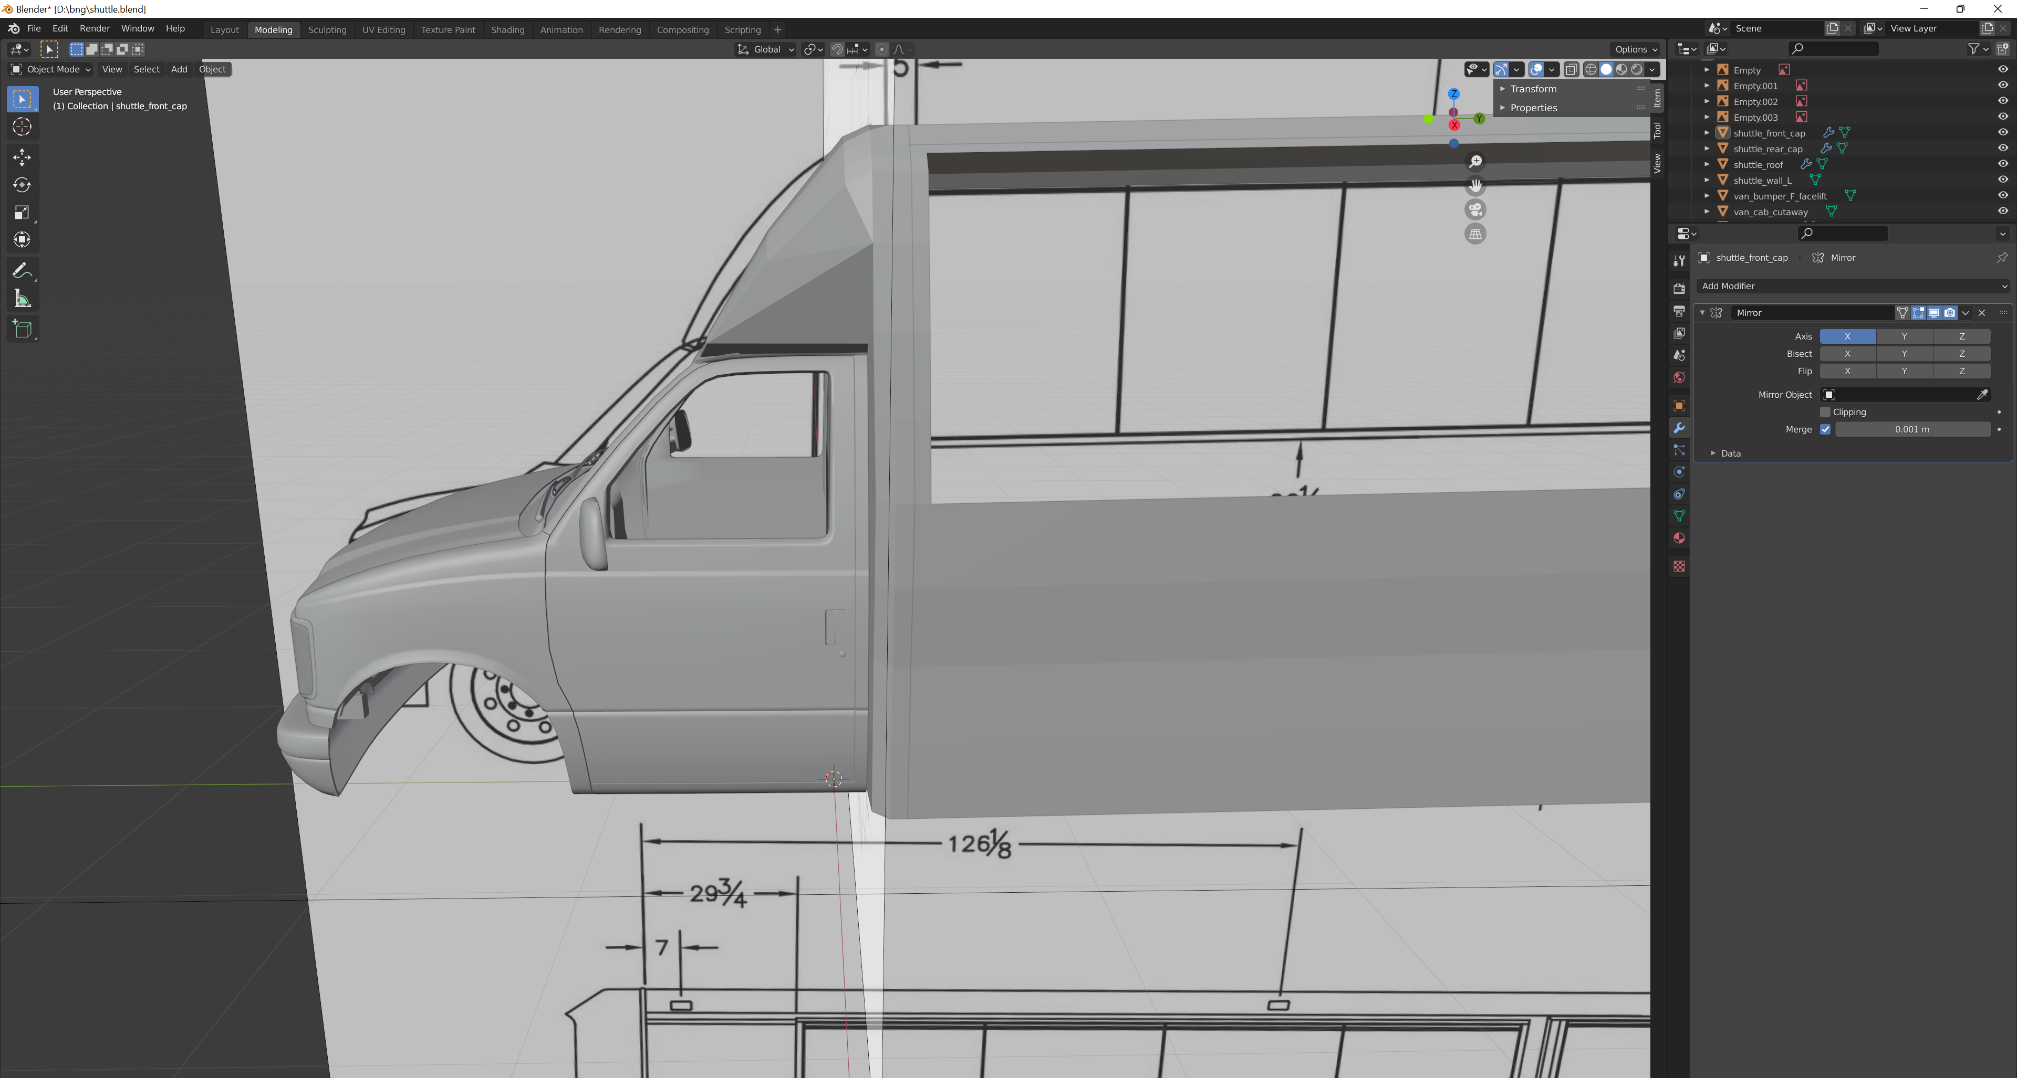This screenshot has height=1078, width=2017.
Task: Enable Bisect on Y axis
Action: 1904,354
